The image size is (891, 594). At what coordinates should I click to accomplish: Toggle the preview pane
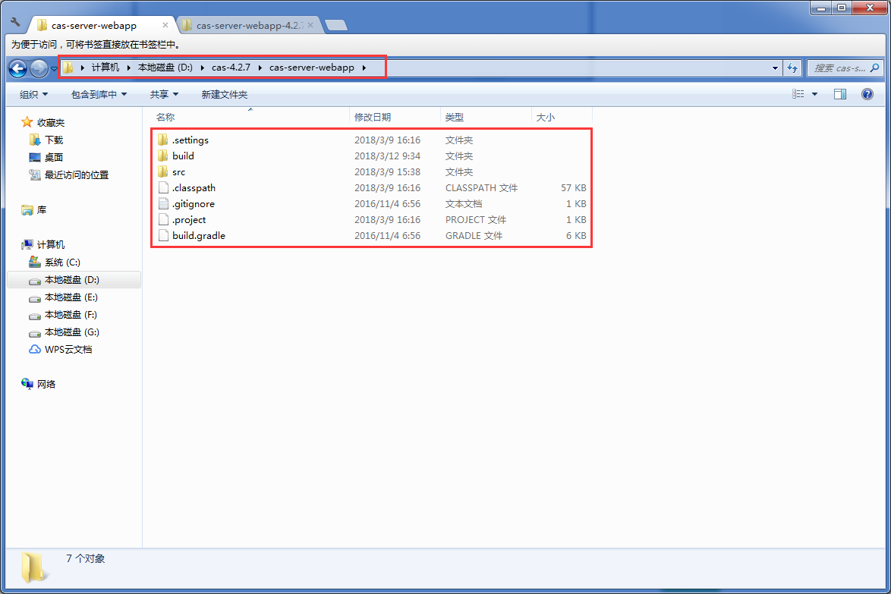coord(840,94)
